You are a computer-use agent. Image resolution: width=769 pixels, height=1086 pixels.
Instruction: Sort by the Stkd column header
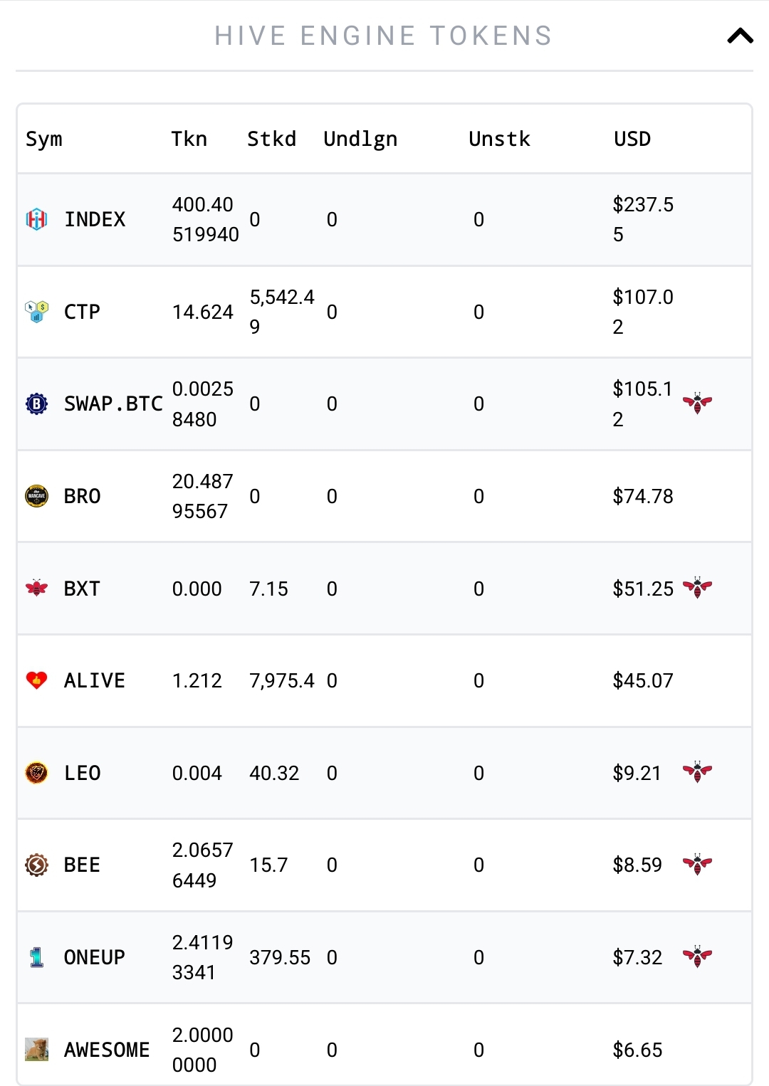click(x=271, y=139)
